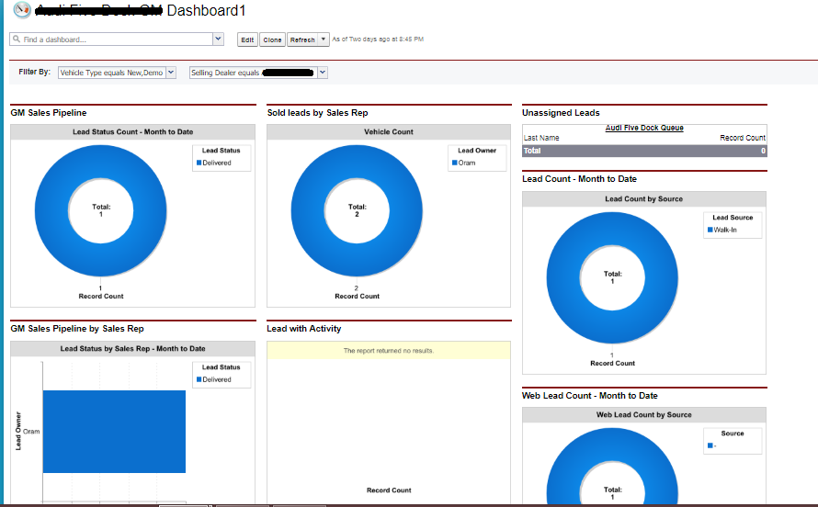Click the Unassigned Leads title

(561, 113)
